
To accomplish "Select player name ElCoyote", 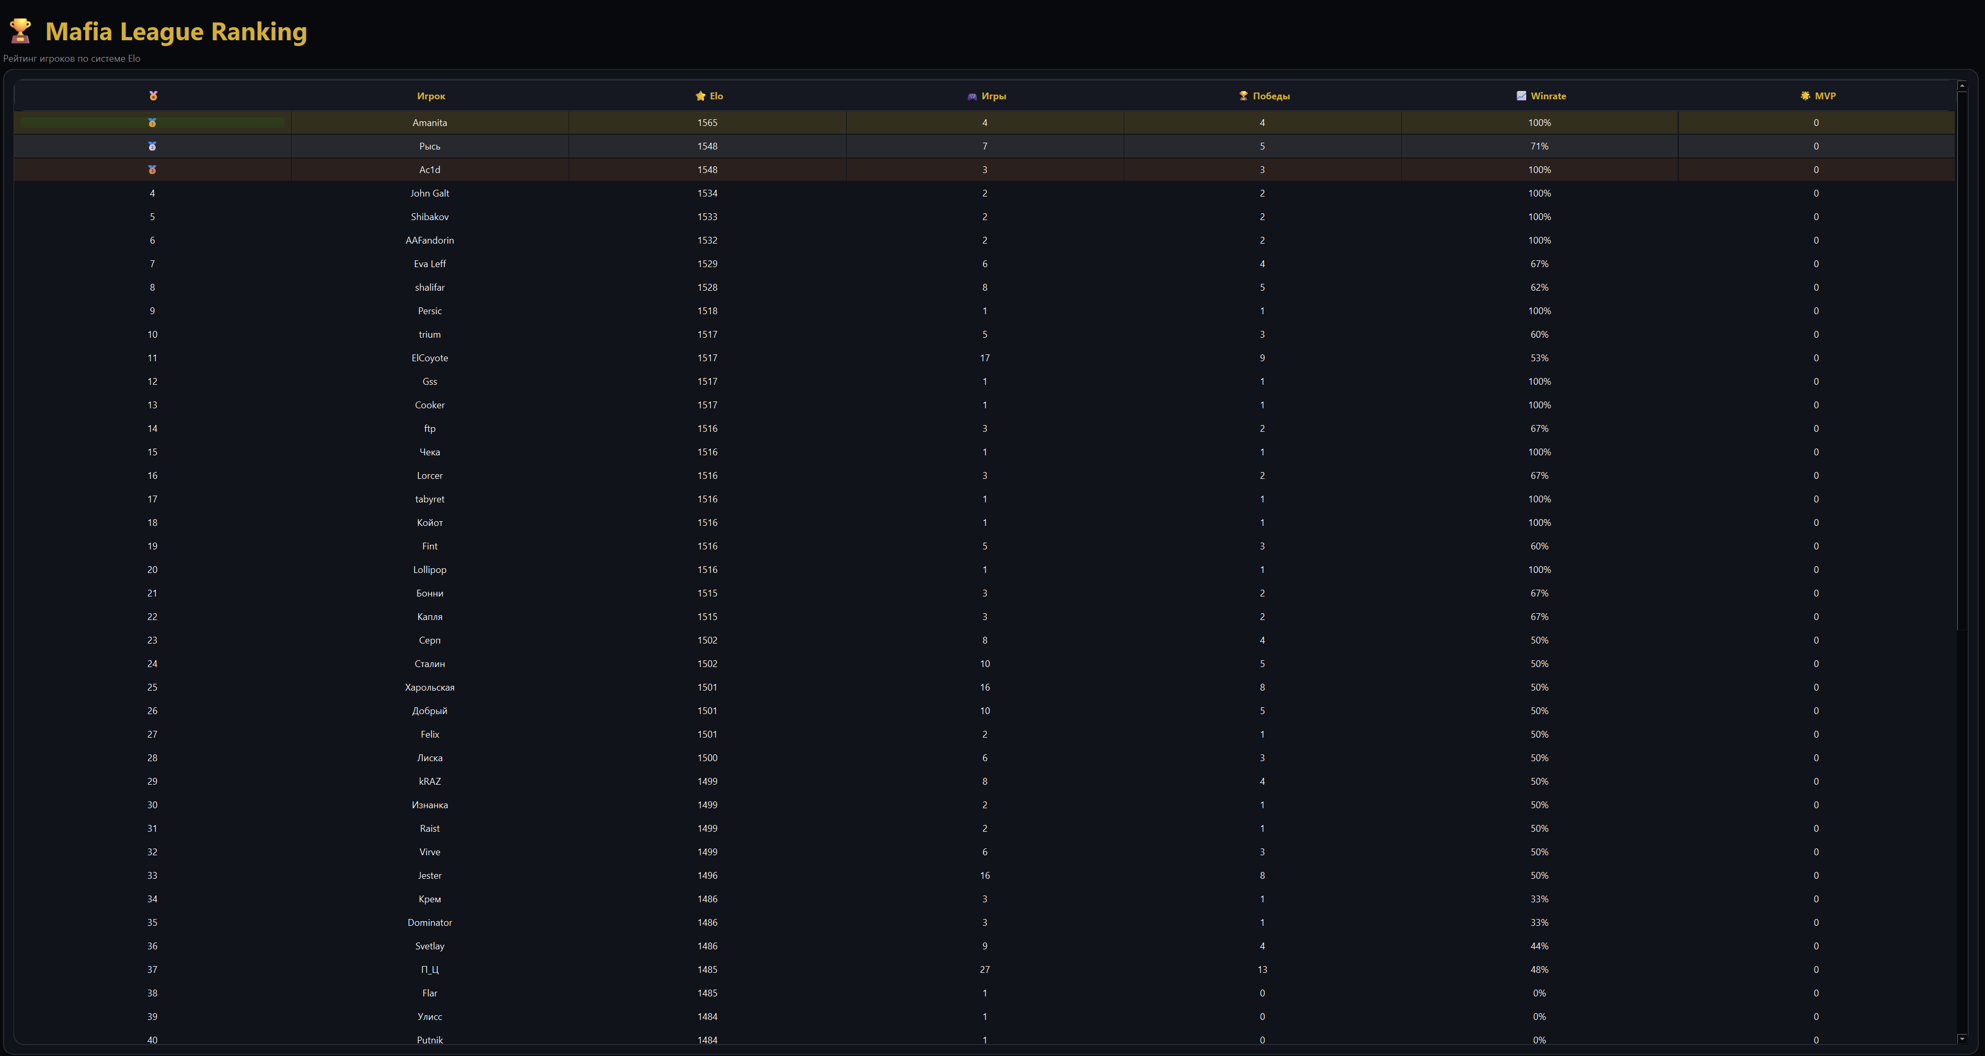I will (429, 359).
